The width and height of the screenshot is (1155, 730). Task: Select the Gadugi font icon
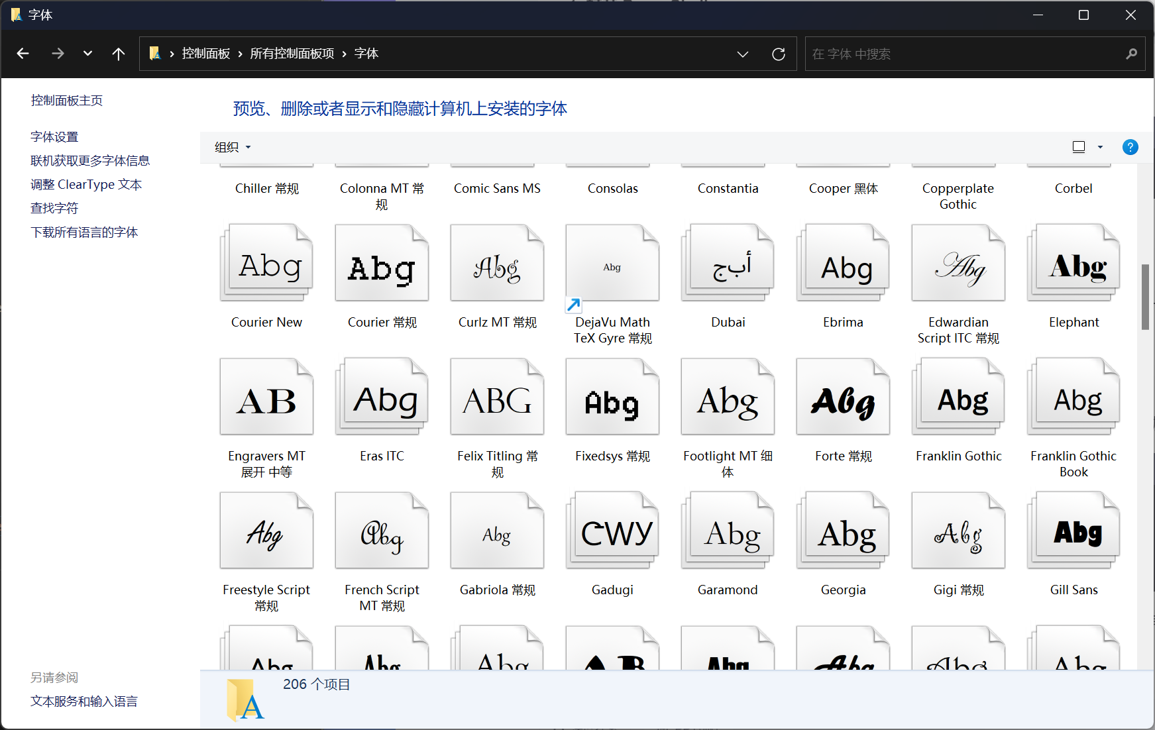tap(612, 531)
